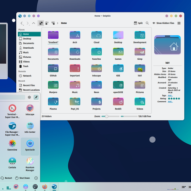Click the search magnifier in Dolphin toolbar
The image size is (191, 191).
click(x=147, y=23)
